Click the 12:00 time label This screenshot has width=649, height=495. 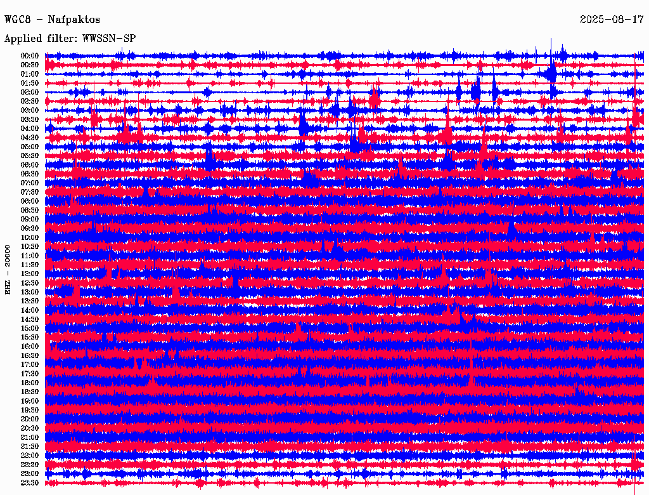point(30,274)
